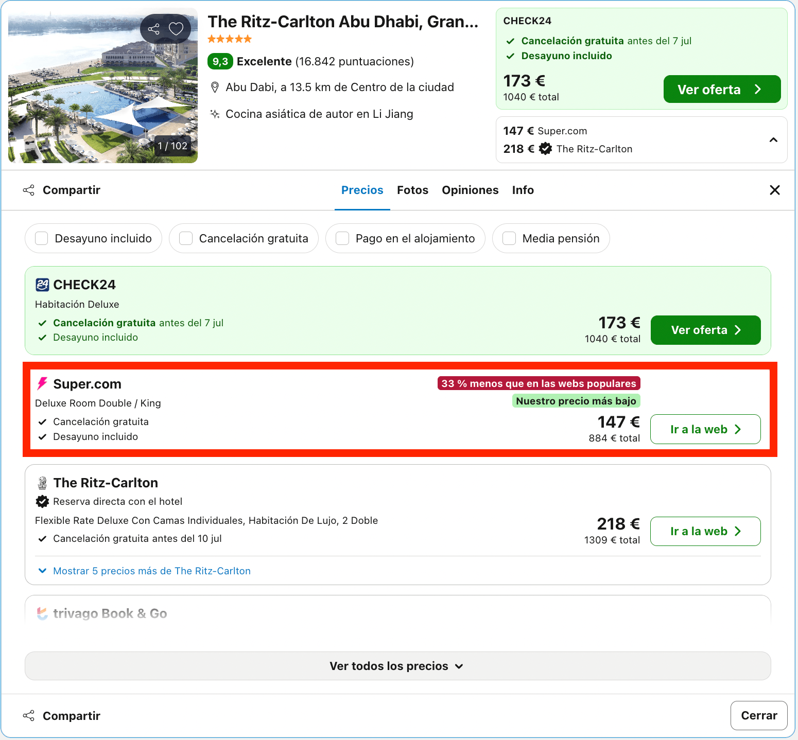Collapse the top price comparison list chevron
Image resolution: width=798 pixels, height=740 pixels.
[x=773, y=140]
